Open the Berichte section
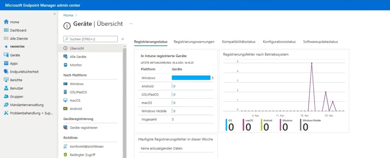This screenshot has width=390, height=158. pyautogui.click(x=17, y=80)
